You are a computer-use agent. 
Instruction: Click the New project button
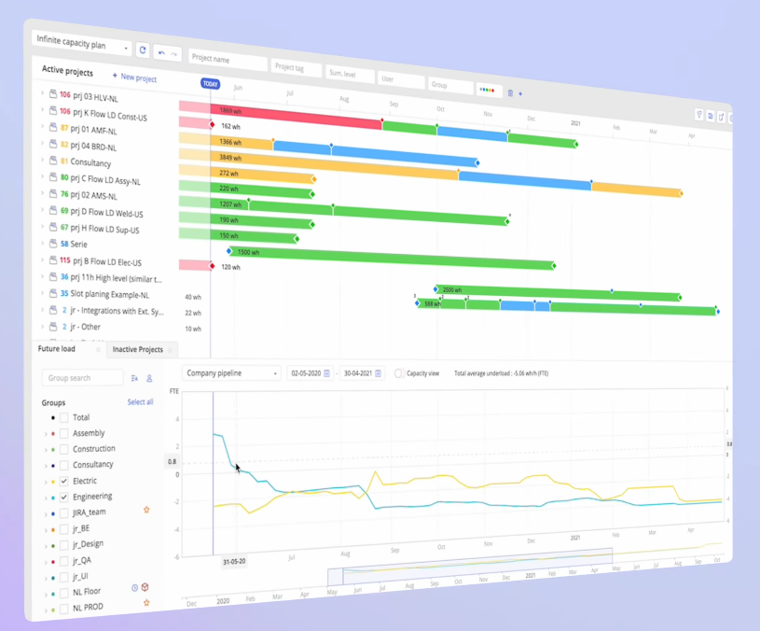(x=134, y=77)
